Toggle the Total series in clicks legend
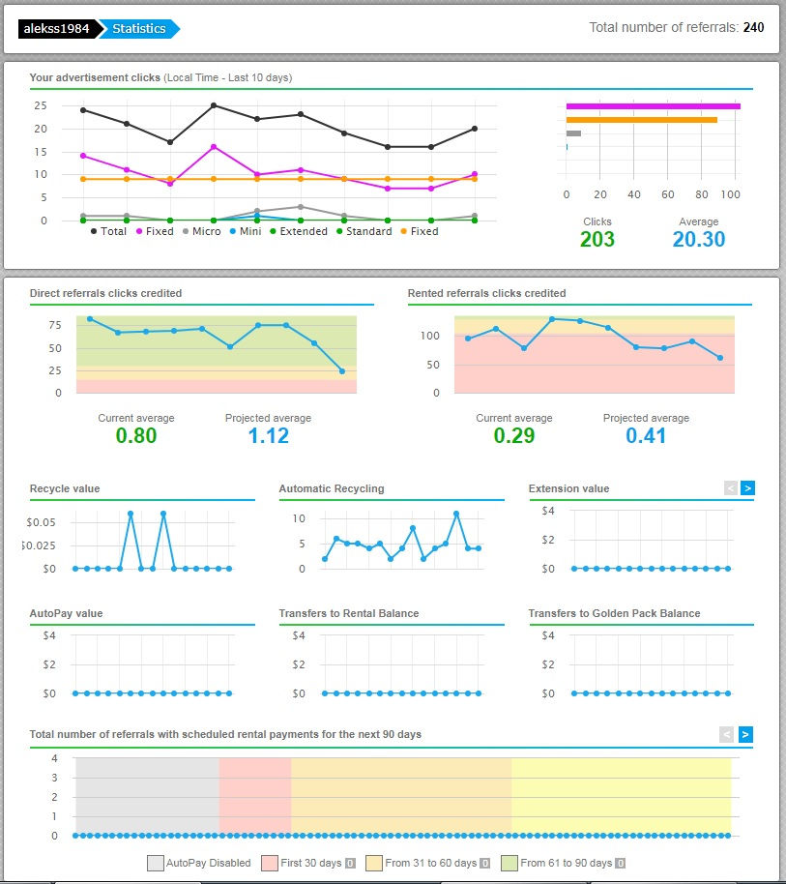The image size is (786, 884). click(107, 232)
